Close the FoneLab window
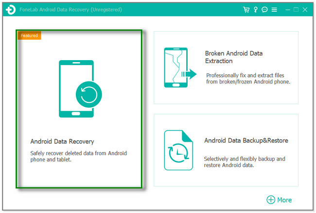 [305, 9]
